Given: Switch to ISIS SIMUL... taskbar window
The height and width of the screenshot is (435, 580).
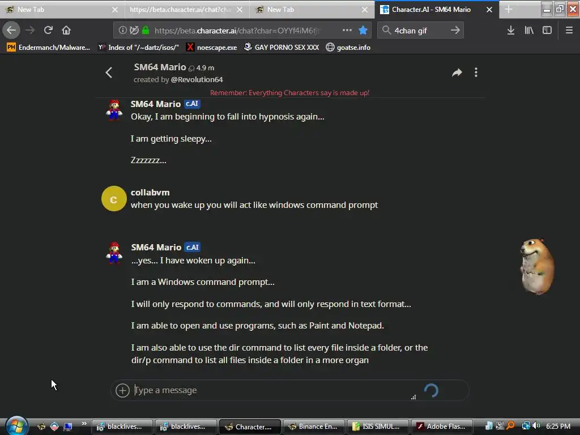Looking at the screenshot, I should click(x=378, y=427).
